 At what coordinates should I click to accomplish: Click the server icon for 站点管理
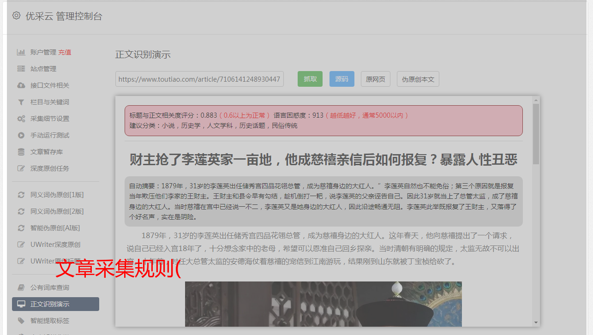pyautogui.click(x=21, y=69)
